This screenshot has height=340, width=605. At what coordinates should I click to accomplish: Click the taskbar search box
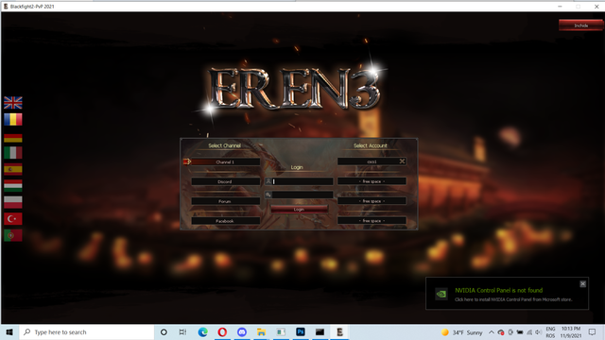click(87, 331)
